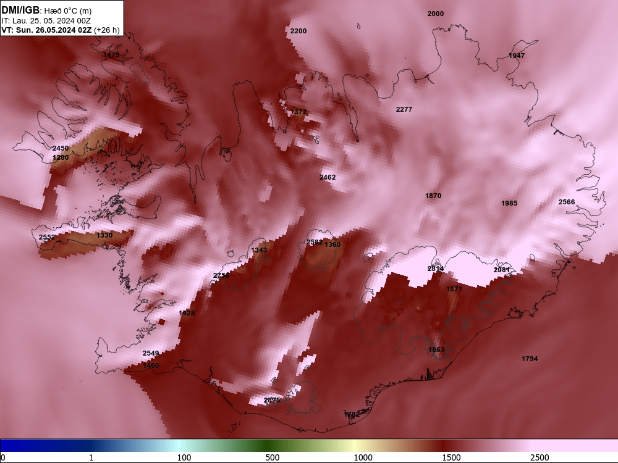The image size is (618, 463).
Task: Click the 2566 value on the east coast
Action: coord(567,202)
